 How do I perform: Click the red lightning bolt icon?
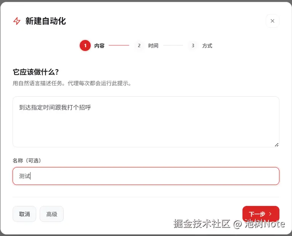click(17, 21)
